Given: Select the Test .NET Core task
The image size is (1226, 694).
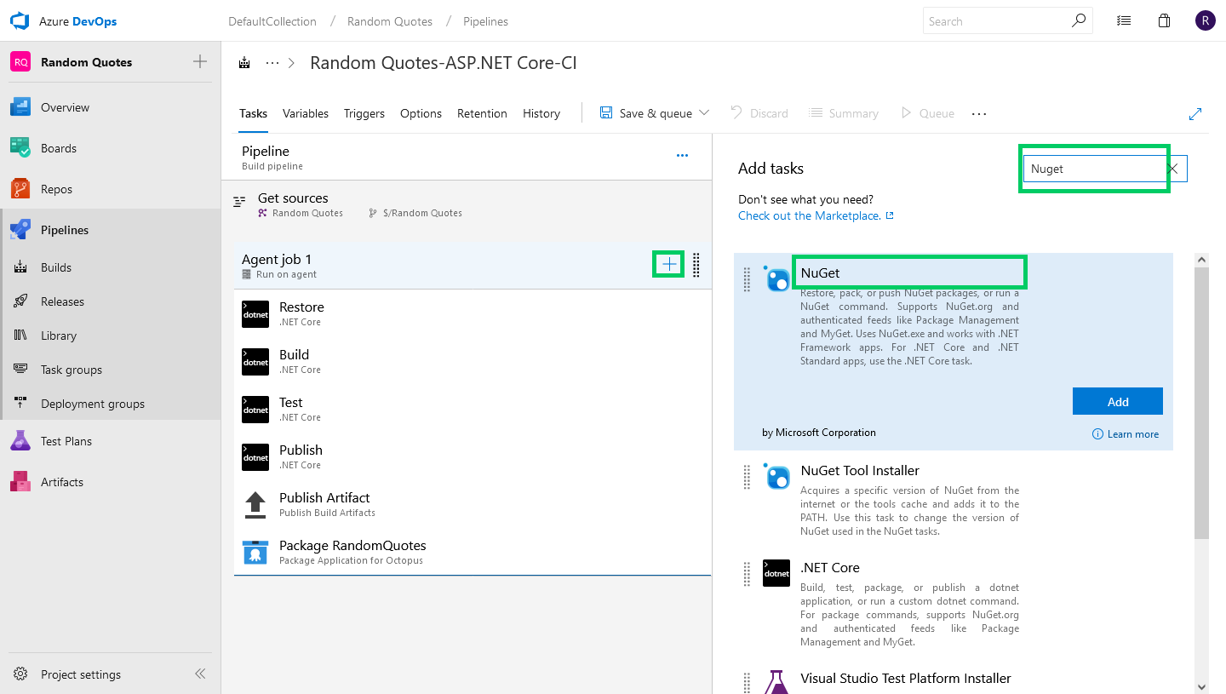Looking at the screenshot, I should (x=473, y=409).
